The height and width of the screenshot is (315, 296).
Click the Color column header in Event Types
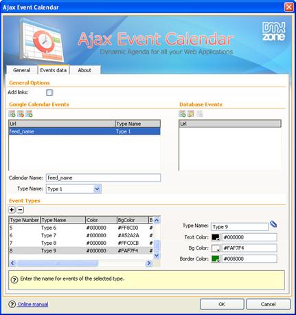(x=101, y=220)
